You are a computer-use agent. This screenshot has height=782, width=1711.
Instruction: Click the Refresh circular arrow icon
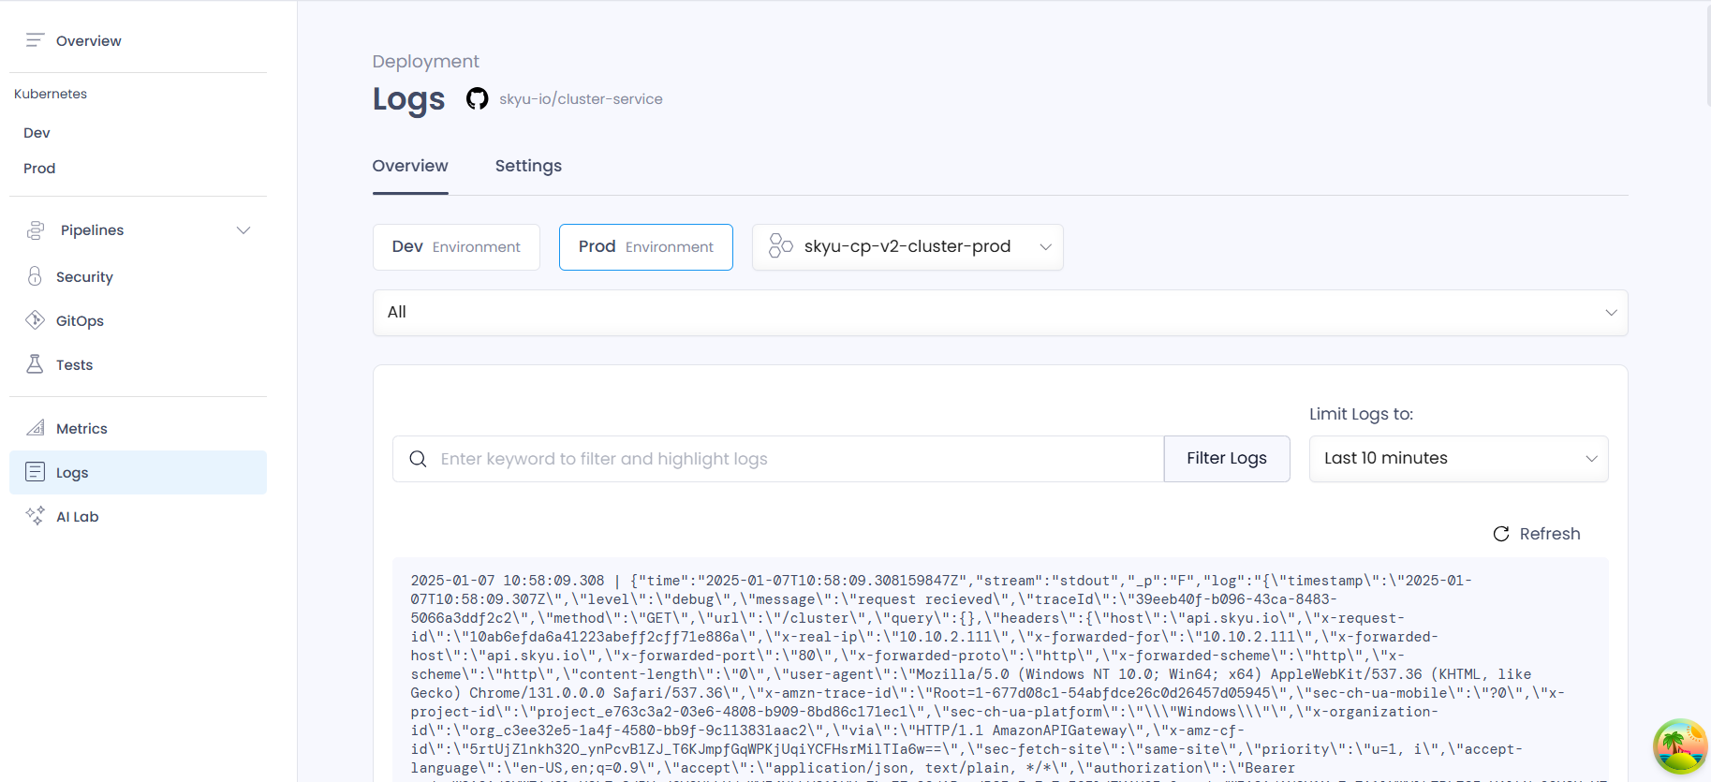click(1501, 534)
